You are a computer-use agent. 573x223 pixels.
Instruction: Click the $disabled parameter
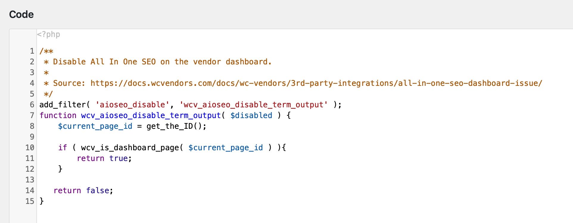(251, 115)
